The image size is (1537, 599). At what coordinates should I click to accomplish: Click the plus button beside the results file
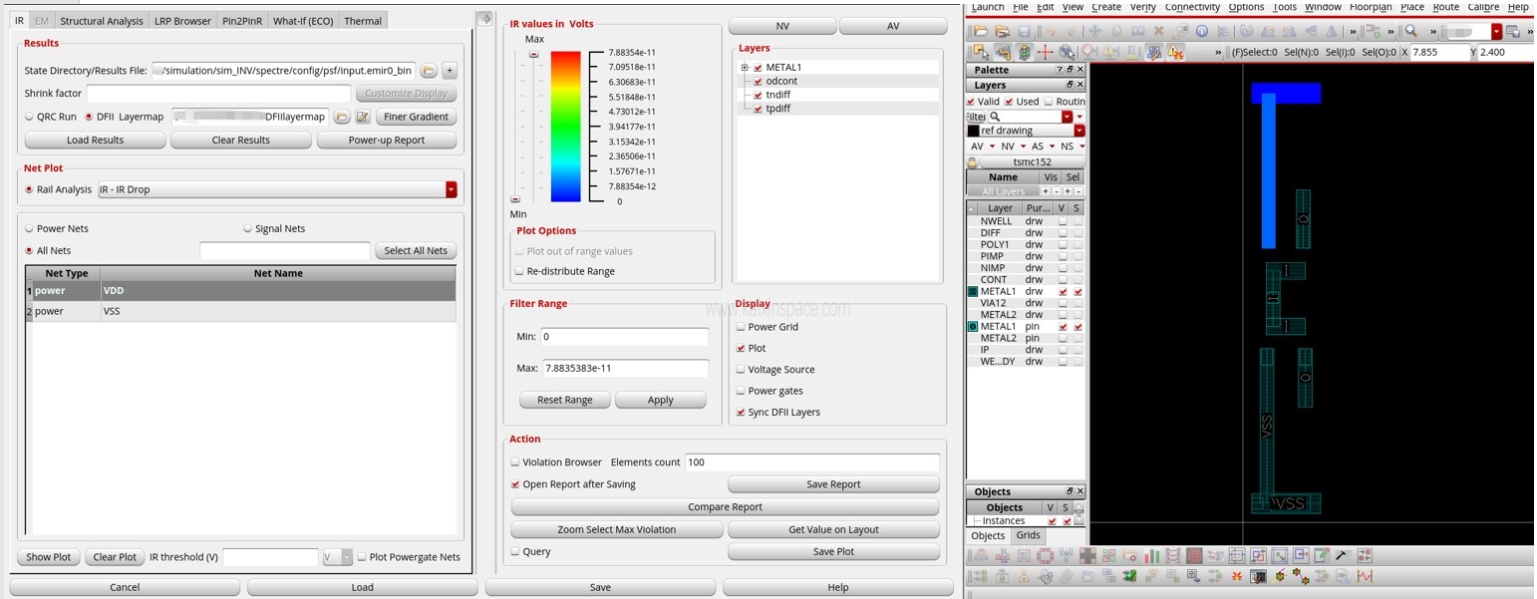pyautogui.click(x=450, y=71)
